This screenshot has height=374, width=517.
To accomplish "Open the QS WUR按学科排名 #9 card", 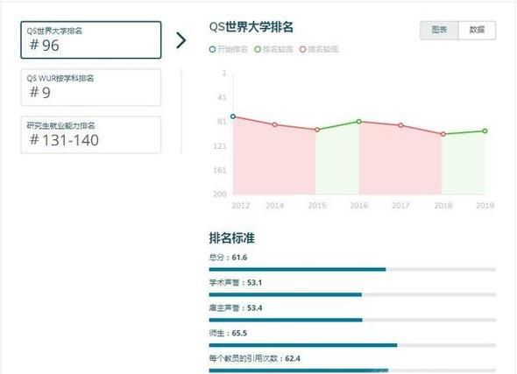I will pyautogui.click(x=91, y=88).
